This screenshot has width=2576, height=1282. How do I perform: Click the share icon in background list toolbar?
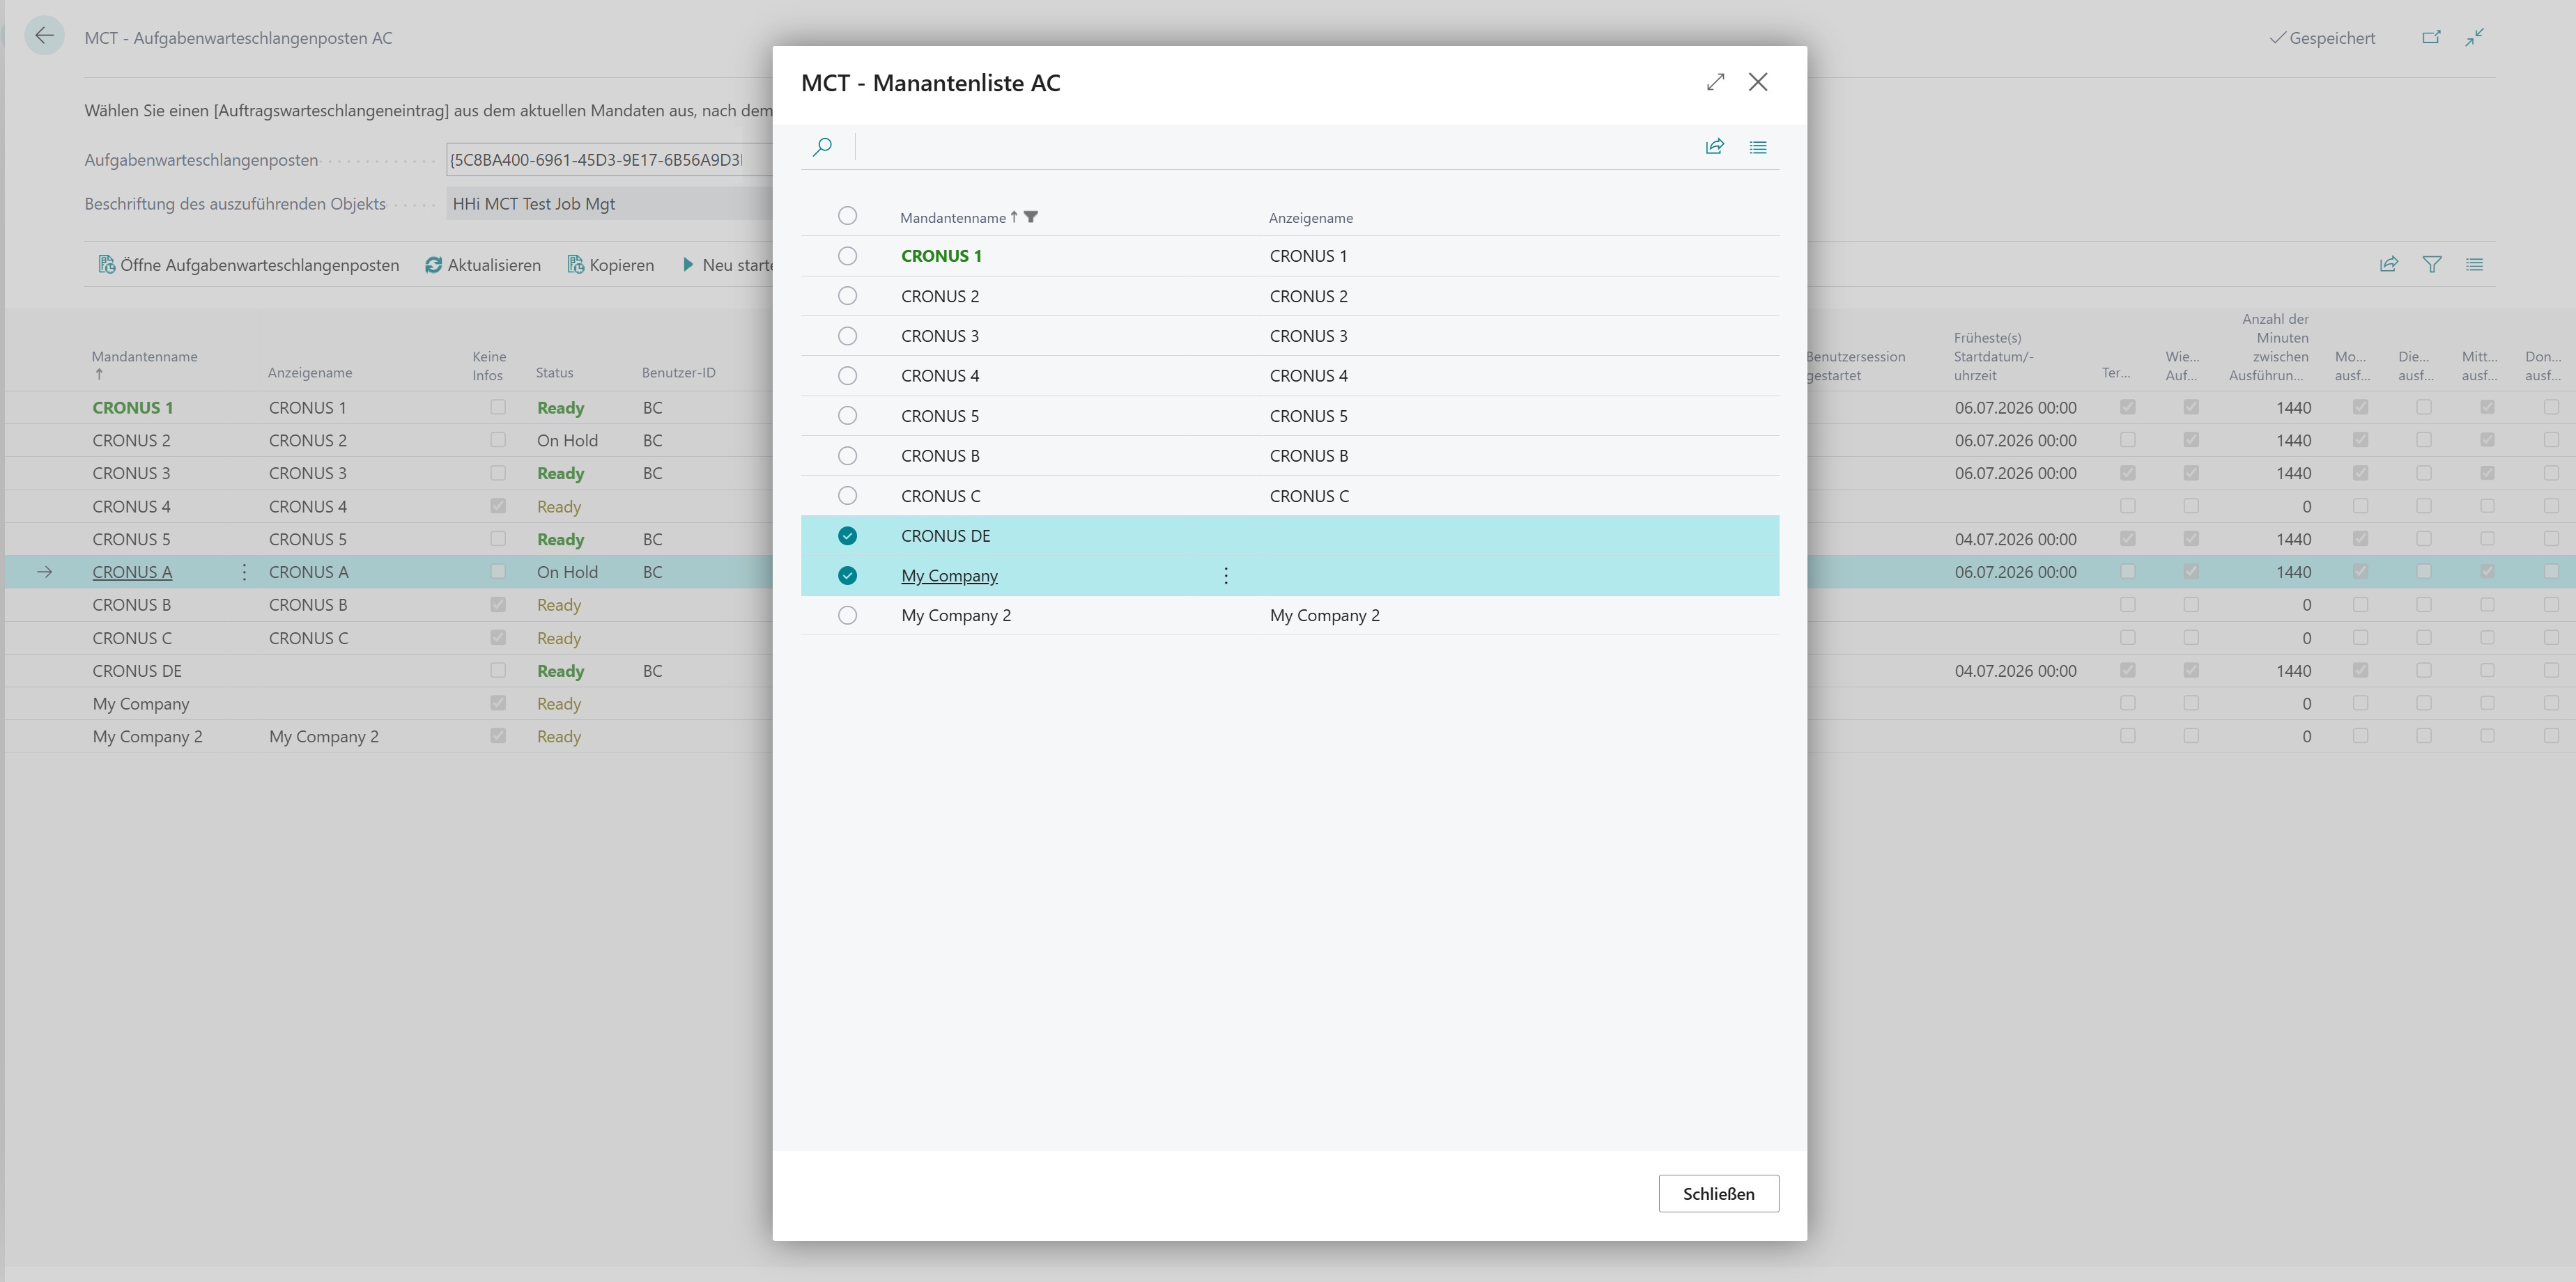tap(2388, 265)
